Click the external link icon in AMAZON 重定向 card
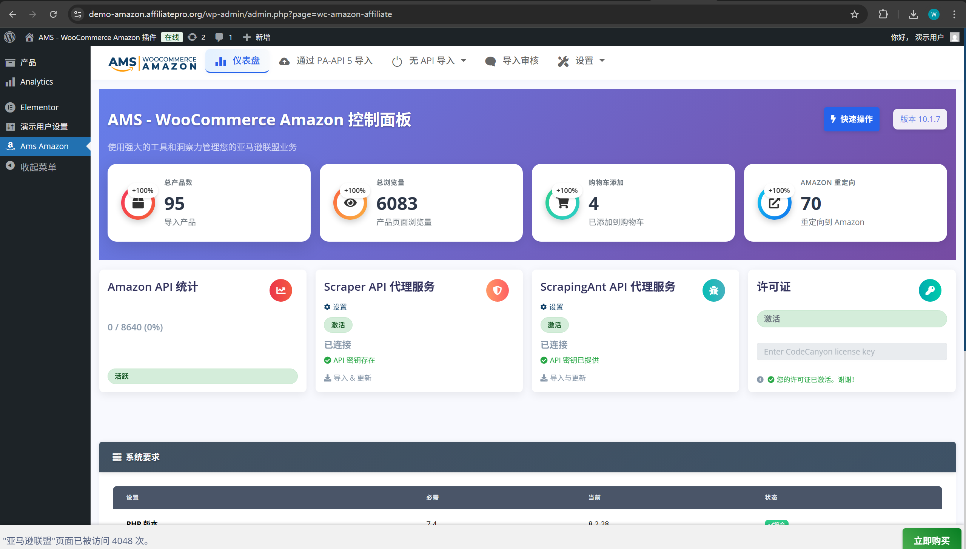Screen dimensions: 966x549 (774, 203)
